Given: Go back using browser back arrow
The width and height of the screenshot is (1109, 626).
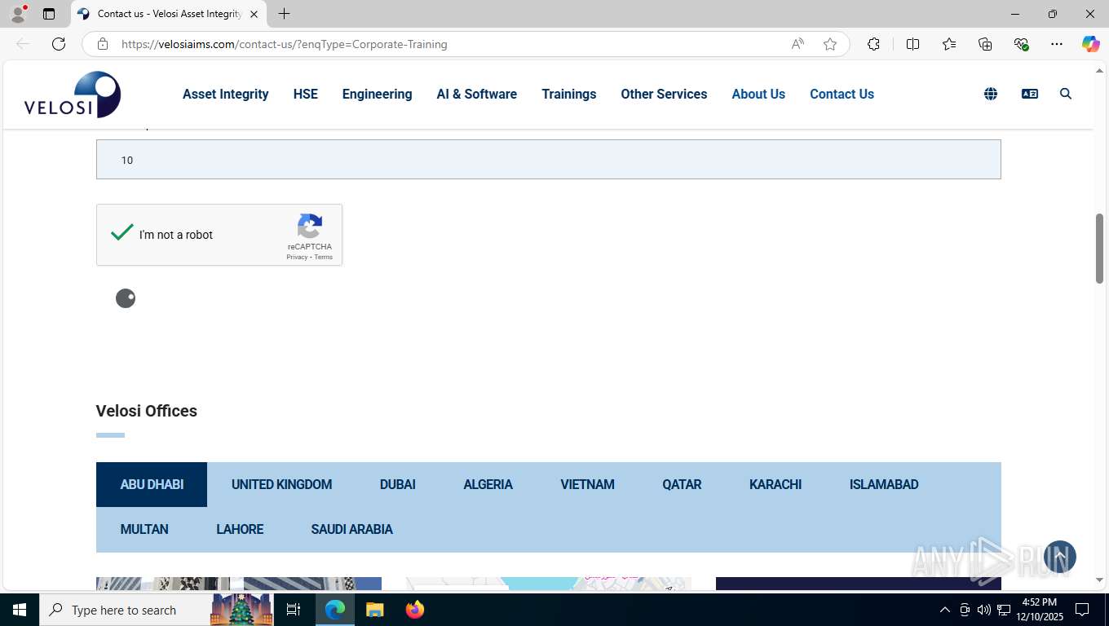Looking at the screenshot, I should coord(23,44).
